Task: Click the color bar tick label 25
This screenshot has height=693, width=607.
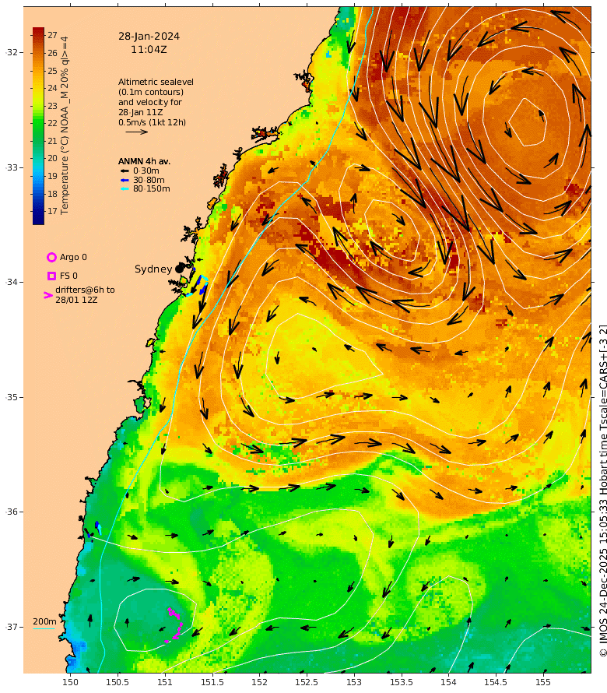Action: [x=53, y=71]
